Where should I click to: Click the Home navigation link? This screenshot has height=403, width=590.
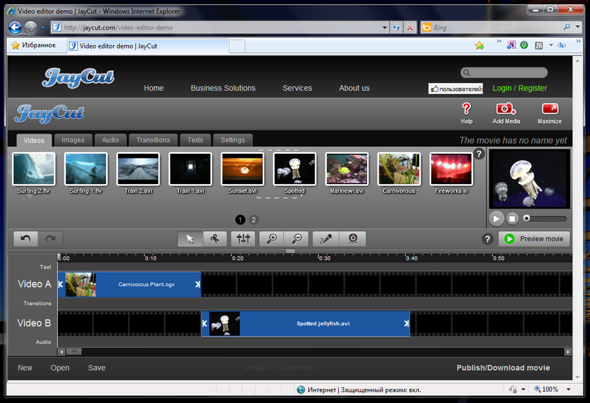click(x=153, y=88)
